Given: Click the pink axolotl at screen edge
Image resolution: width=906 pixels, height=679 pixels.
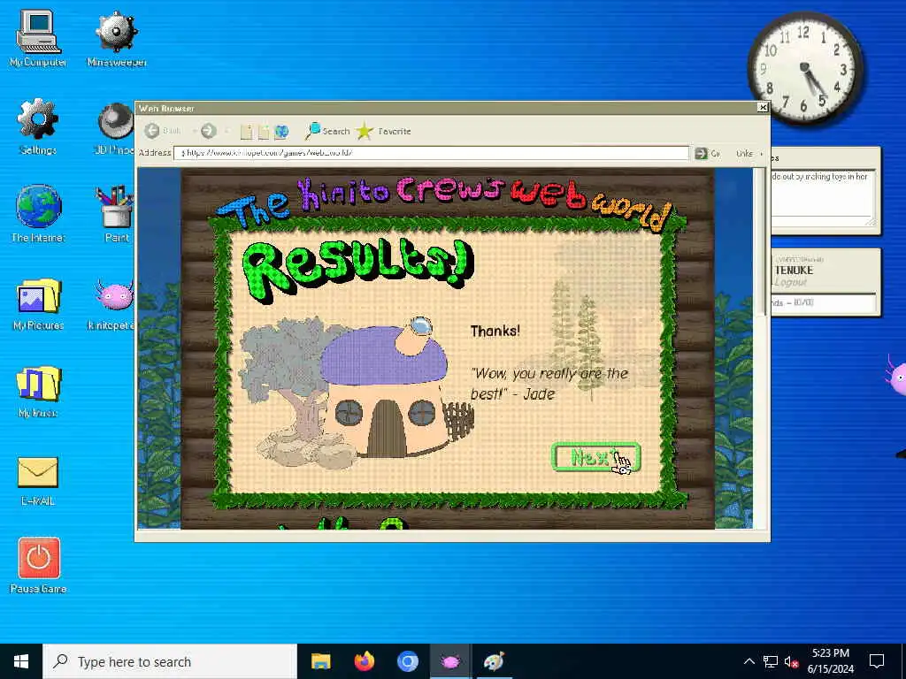Looking at the screenshot, I should click(897, 375).
